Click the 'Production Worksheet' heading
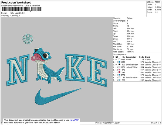 tap(16, 3)
